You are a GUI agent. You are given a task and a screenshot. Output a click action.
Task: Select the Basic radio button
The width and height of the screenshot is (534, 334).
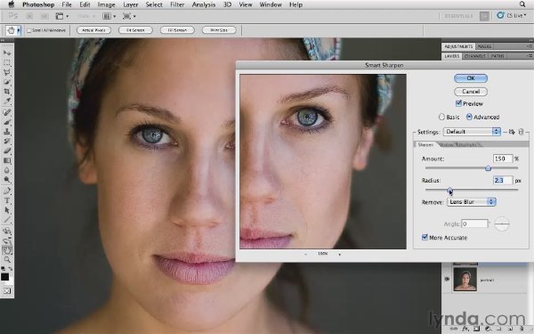click(441, 117)
